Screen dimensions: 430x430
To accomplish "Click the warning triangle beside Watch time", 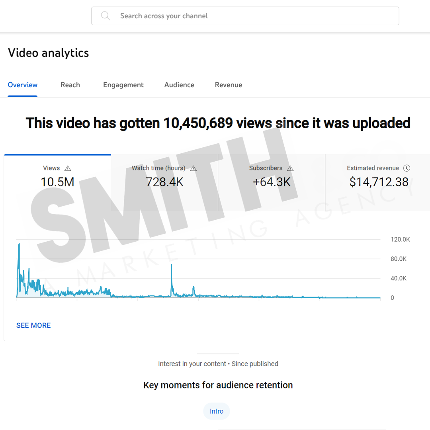I will [x=193, y=168].
